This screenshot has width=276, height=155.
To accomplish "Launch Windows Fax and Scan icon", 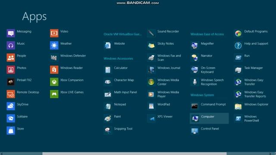I will click(x=151, y=57).
